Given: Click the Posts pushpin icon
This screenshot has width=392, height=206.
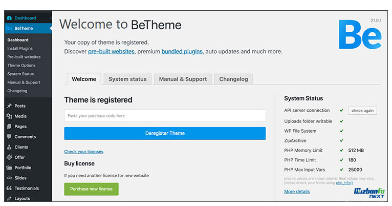Looking at the screenshot, I should point(9,106).
